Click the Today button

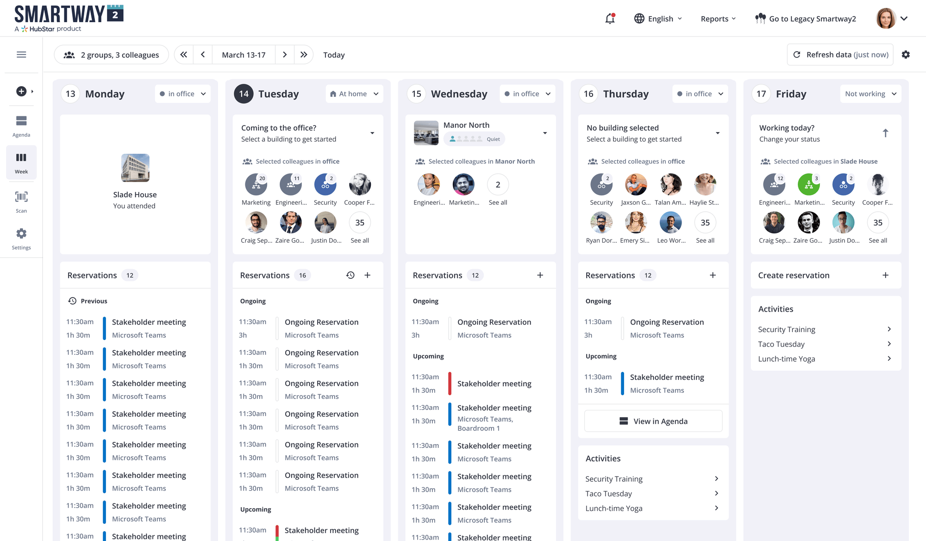[334, 55]
